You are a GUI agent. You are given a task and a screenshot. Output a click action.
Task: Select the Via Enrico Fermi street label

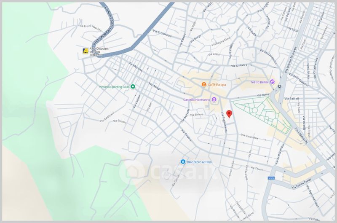pos(303,183)
